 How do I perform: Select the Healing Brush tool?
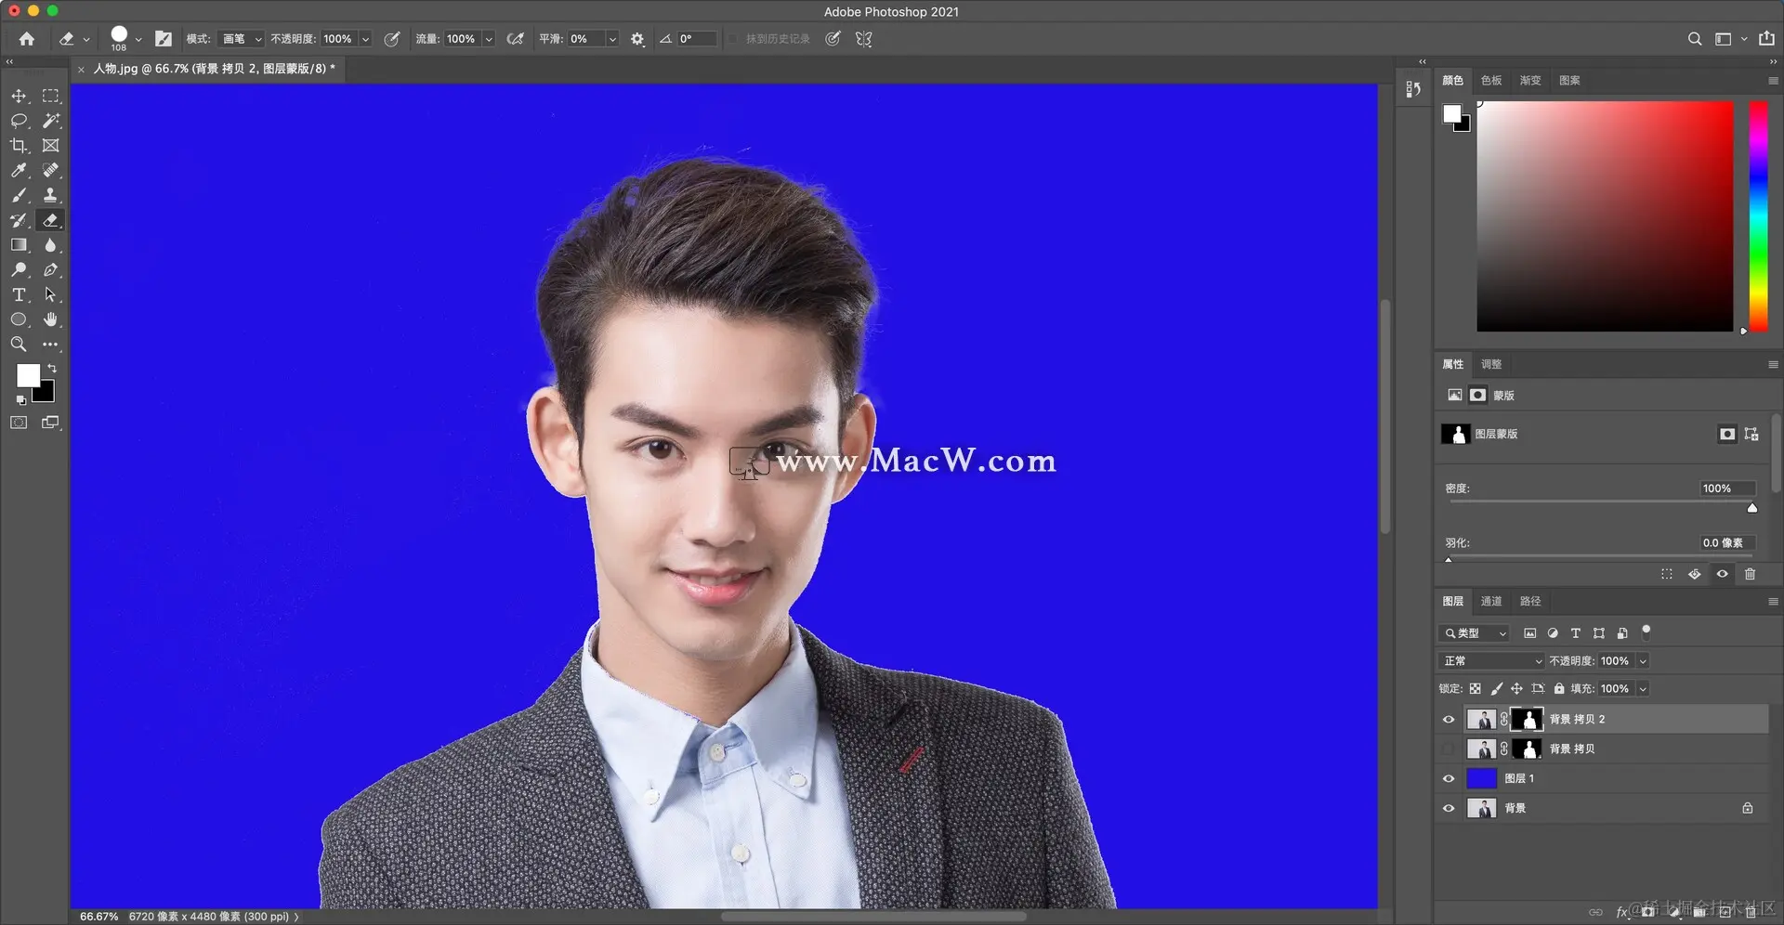click(50, 170)
